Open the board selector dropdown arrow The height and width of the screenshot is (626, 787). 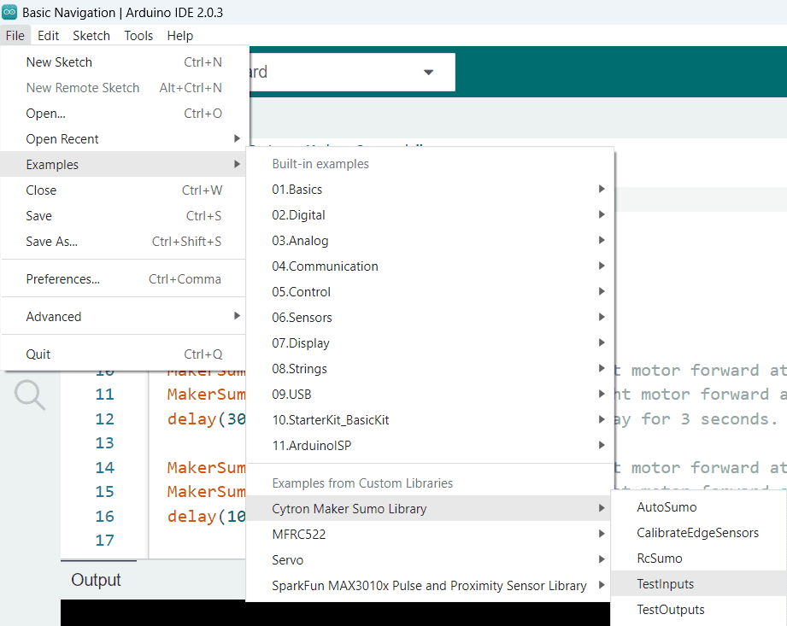point(428,73)
